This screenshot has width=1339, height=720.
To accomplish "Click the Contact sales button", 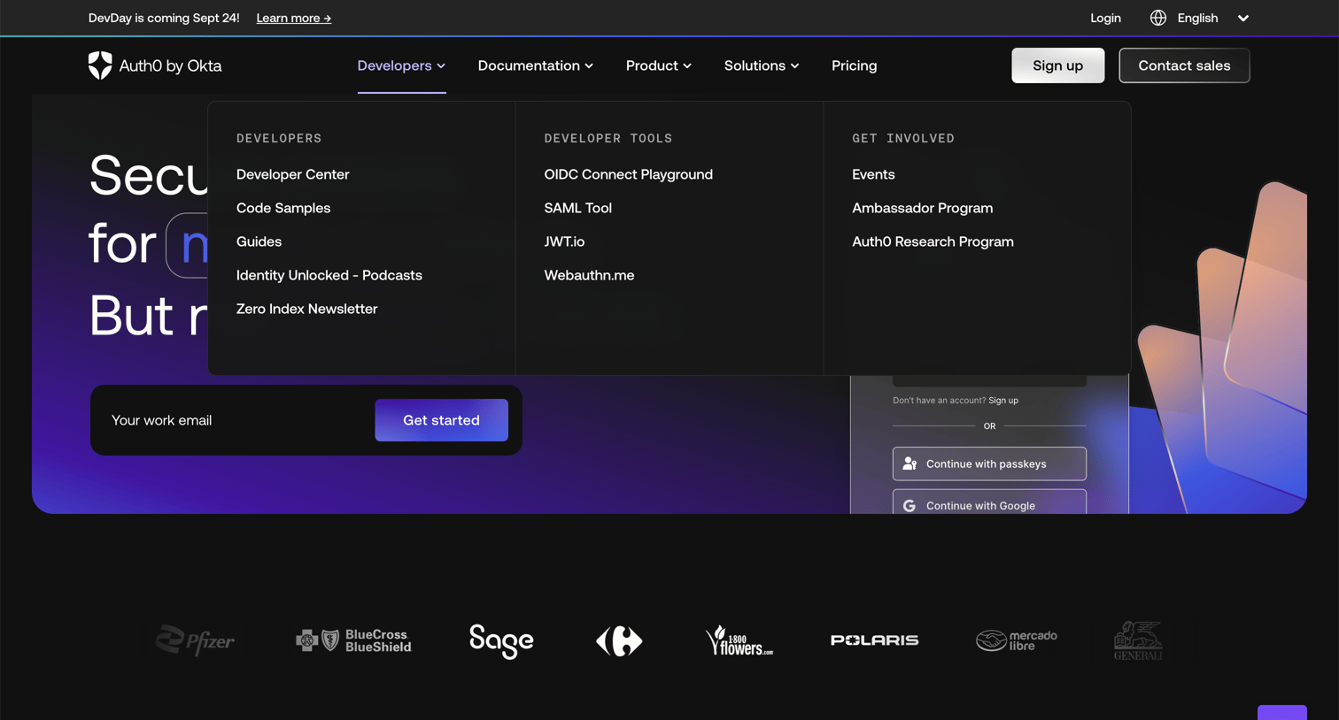I will point(1184,65).
